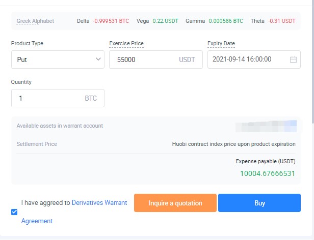Click the expense payable amount 10004.67666531
Image resolution: width=314 pixels, height=240 pixels.
click(268, 173)
